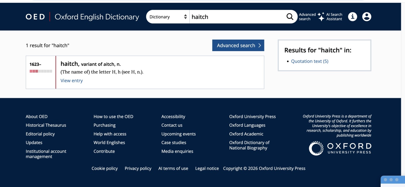Click the '1 result for "haitch"' text
The width and height of the screenshot is (405, 187).
click(x=47, y=46)
